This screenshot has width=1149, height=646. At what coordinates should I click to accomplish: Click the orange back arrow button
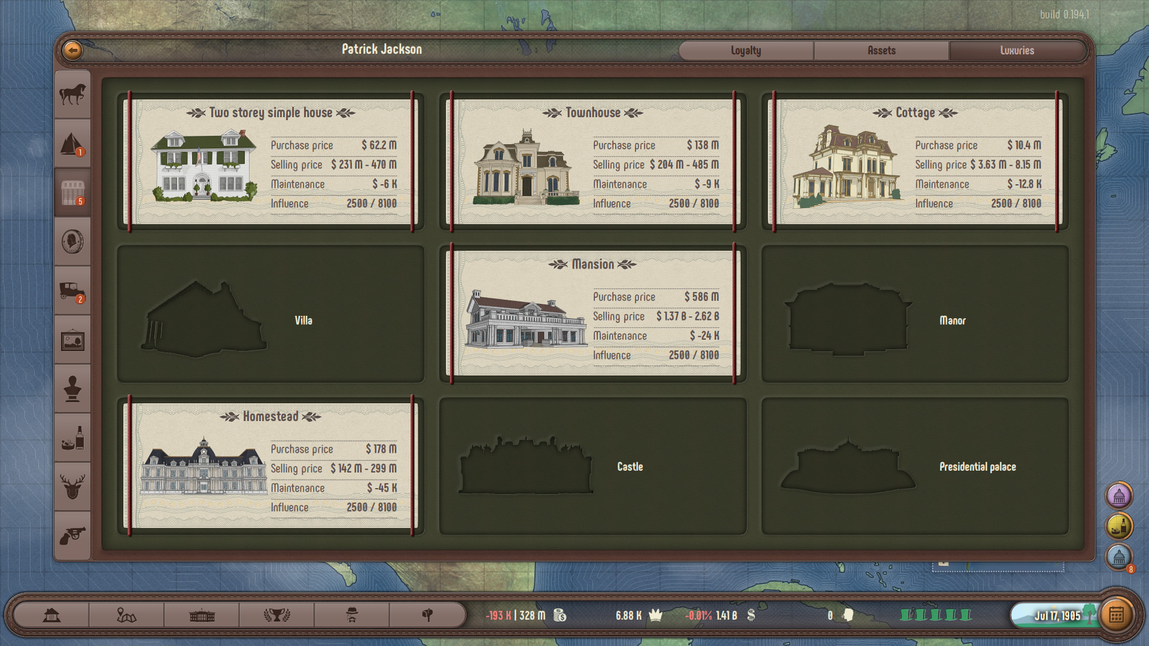tap(72, 50)
